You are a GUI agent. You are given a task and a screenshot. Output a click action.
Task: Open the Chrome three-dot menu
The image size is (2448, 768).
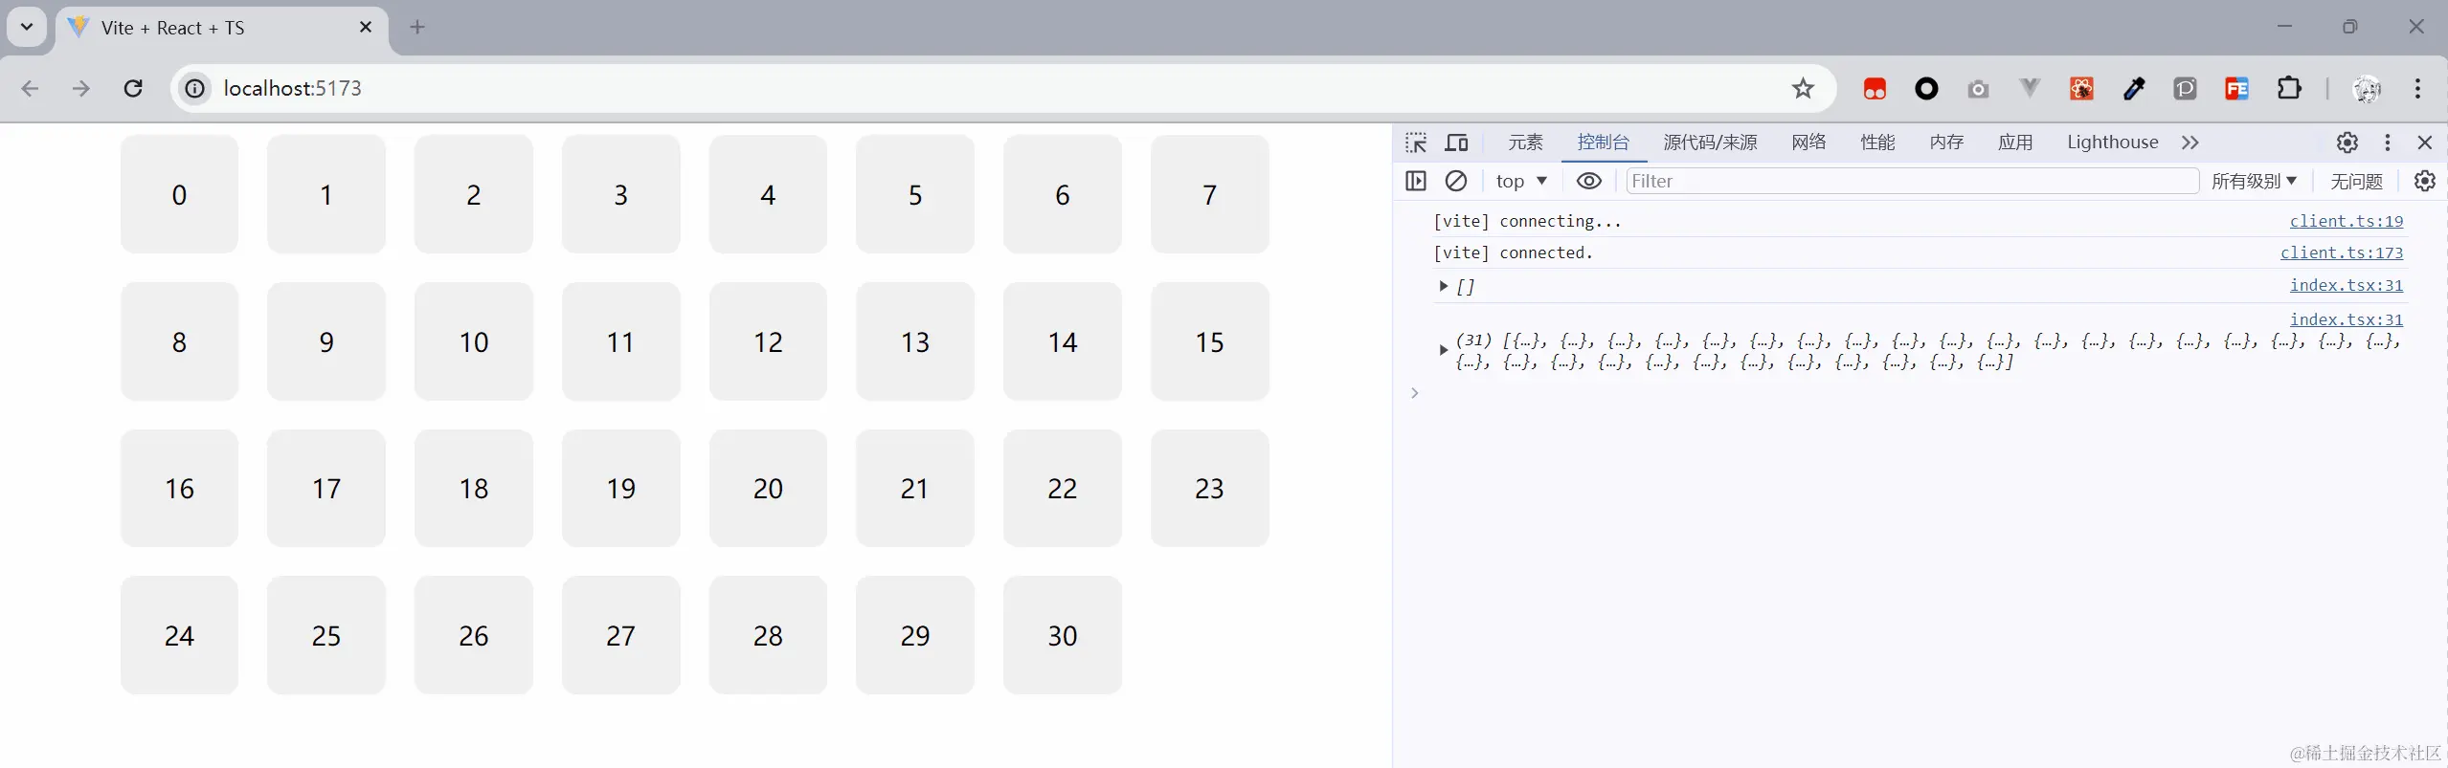2418,89
